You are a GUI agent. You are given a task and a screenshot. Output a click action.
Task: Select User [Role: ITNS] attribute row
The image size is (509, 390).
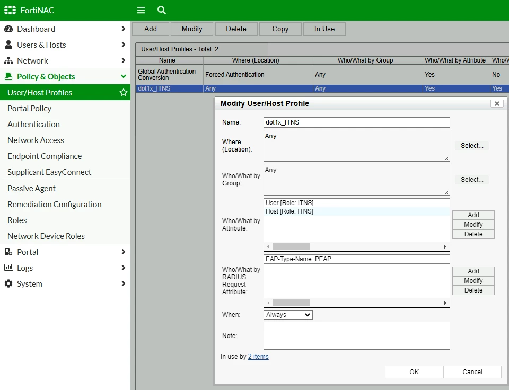(x=357, y=203)
